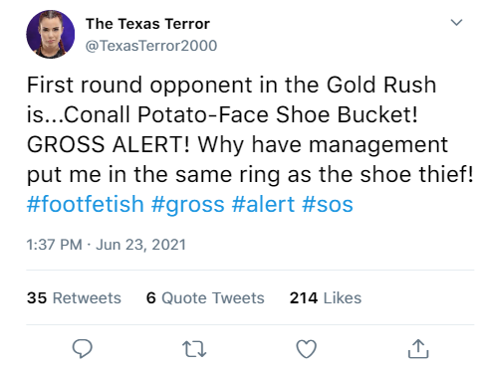Open the #gross hashtag

pyautogui.click(x=188, y=205)
